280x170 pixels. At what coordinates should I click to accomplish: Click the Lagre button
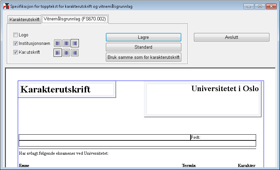click(x=143, y=37)
